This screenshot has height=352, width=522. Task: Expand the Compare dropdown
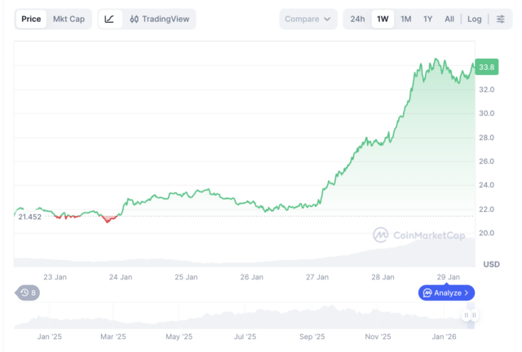[308, 19]
